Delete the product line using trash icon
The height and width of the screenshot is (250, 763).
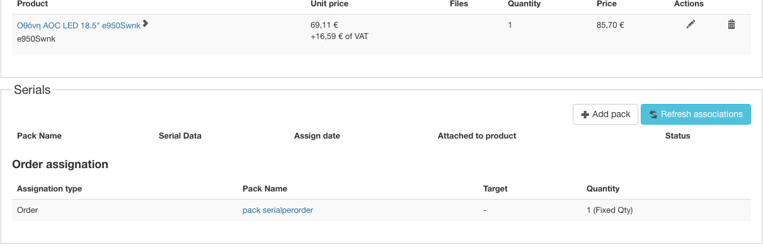tap(731, 25)
